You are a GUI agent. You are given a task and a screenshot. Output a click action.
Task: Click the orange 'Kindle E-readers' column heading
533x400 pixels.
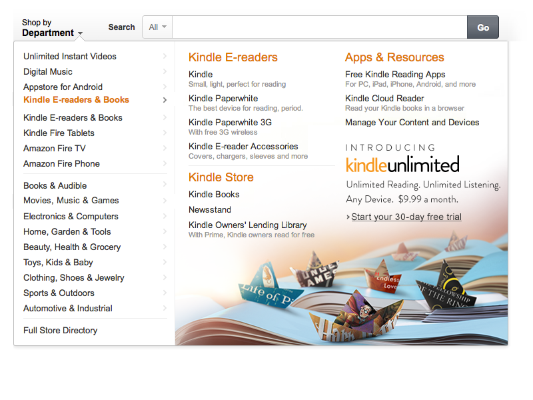coord(233,57)
